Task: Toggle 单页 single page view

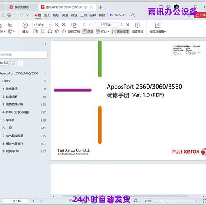Action: [88, 32]
